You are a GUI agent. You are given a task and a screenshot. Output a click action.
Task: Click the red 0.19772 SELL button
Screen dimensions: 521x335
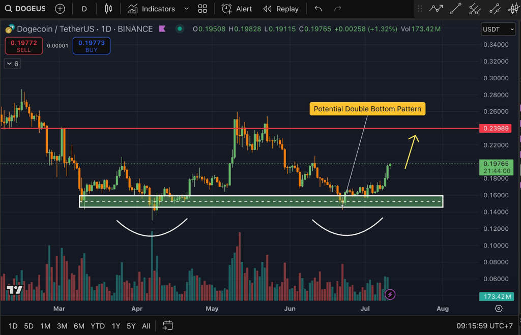pyautogui.click(x=23, y=46)
